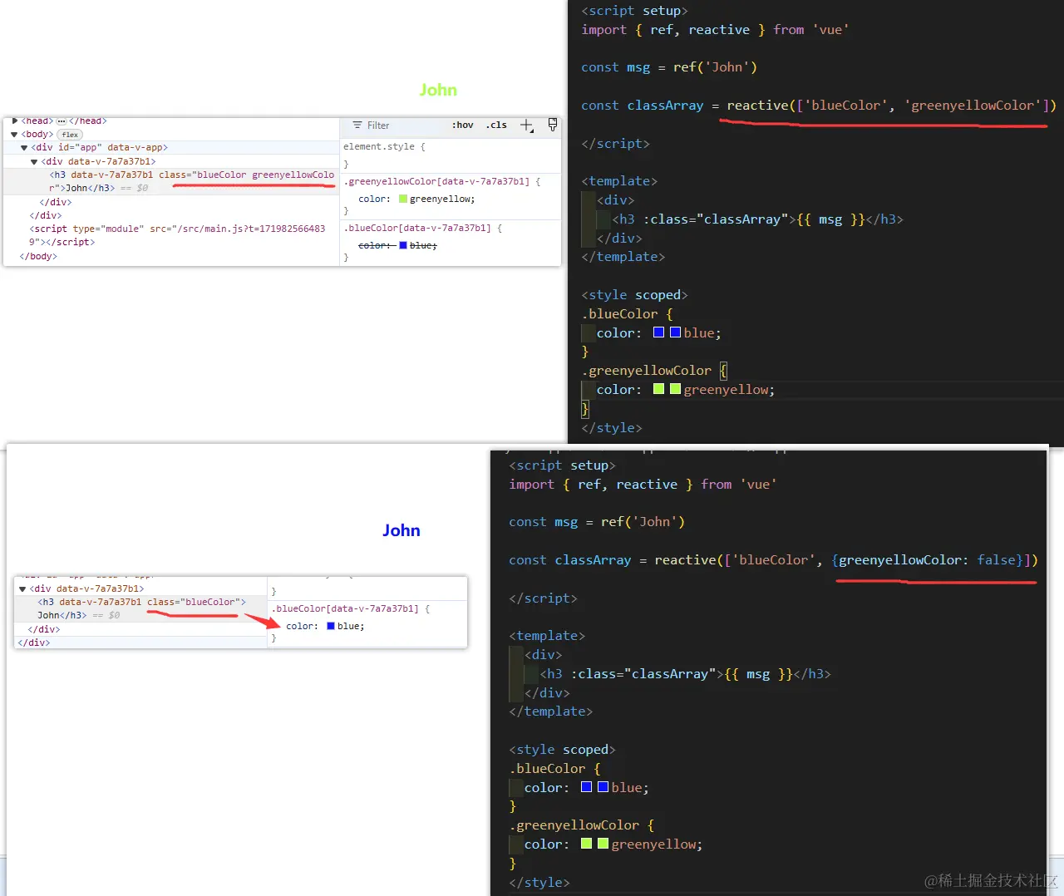Click the h3 :class="classArray" line in bottom editor
Image resolution: width=1064 pixels, height=896 pixels.
[x=685, y=674]
